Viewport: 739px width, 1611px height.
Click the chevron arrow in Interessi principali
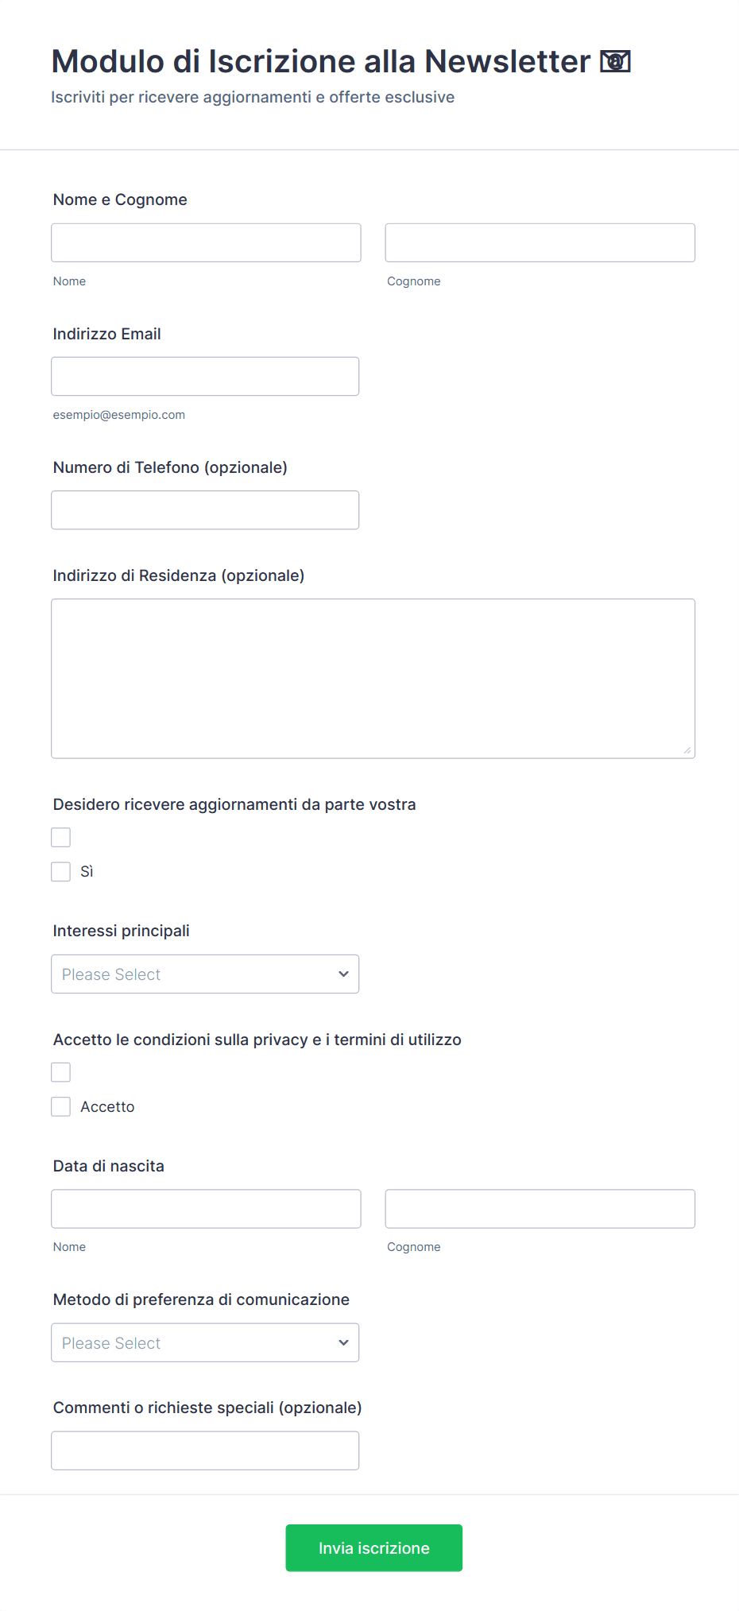pyautogui.click(x=343, y=974)
